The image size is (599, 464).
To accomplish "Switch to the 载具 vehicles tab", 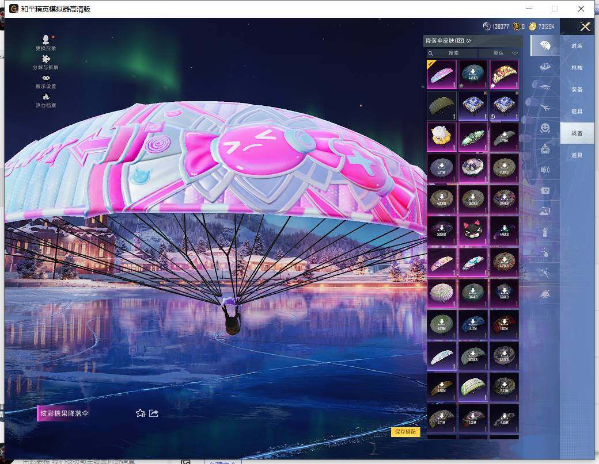I will tap(577, 112).
